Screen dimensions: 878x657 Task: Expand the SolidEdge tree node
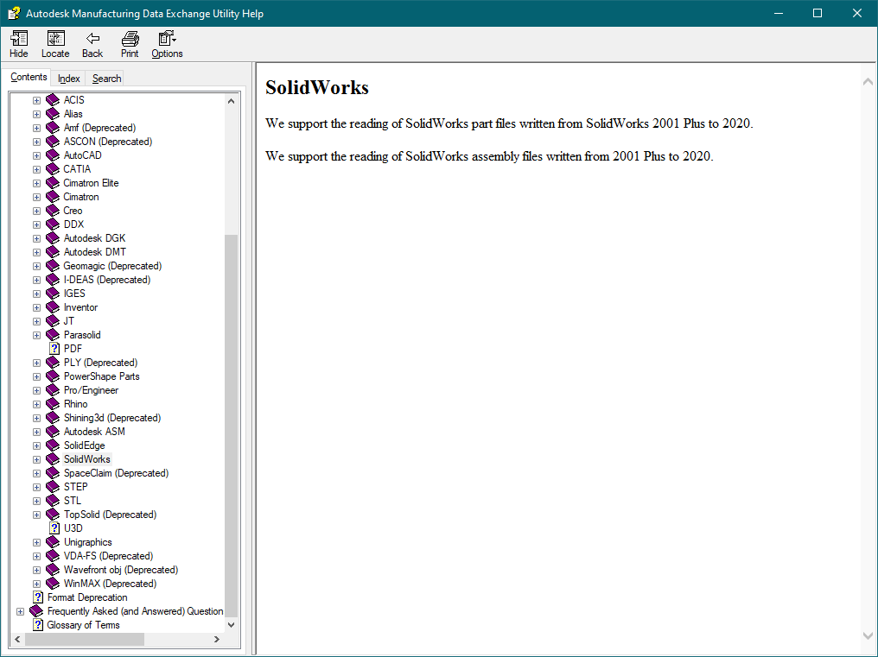(x=36, y=445)
